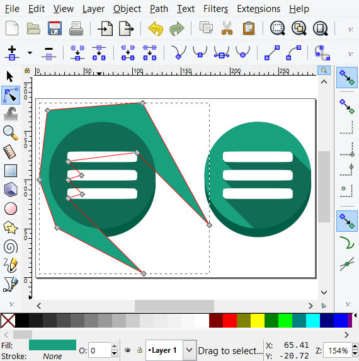Select the Rectangle tool

(11, 171)
